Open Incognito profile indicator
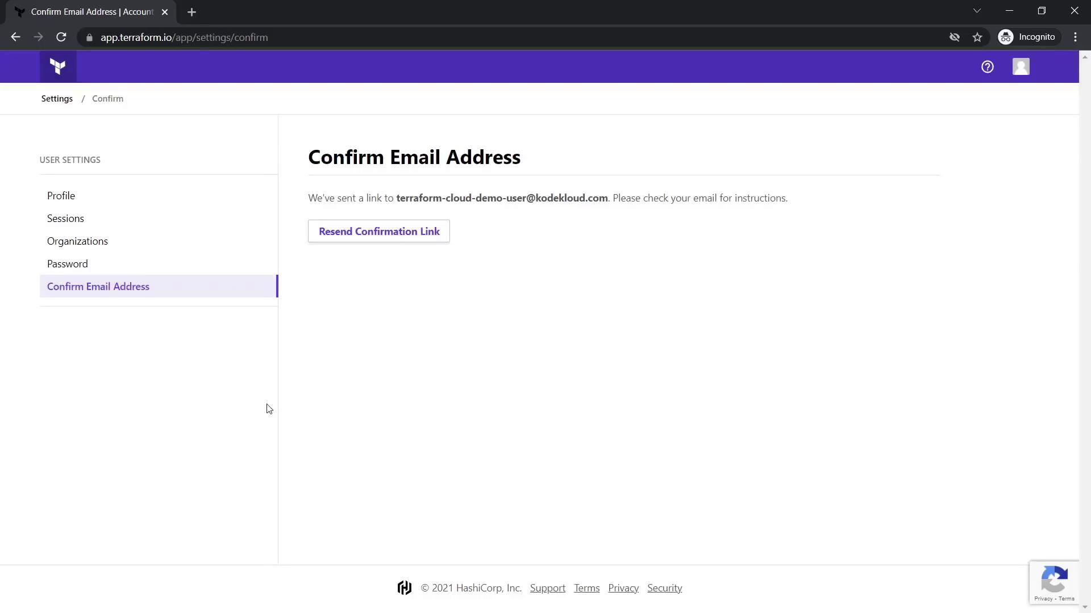The height and width of the screenshot is (613, 1091). pos(1028,37)
